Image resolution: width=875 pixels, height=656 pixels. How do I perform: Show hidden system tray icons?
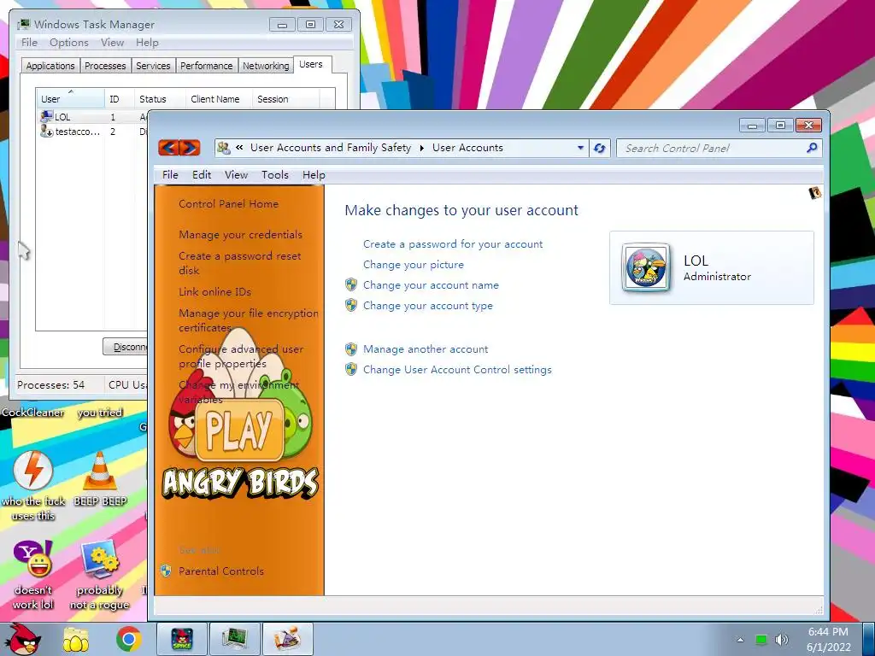(x=740, y=640)
